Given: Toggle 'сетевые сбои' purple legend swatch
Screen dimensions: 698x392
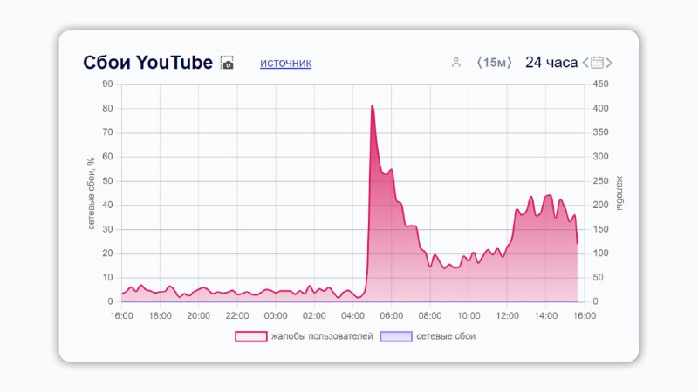Looking at the screenshot, I should pyautogui.click(x=396, y=336).
